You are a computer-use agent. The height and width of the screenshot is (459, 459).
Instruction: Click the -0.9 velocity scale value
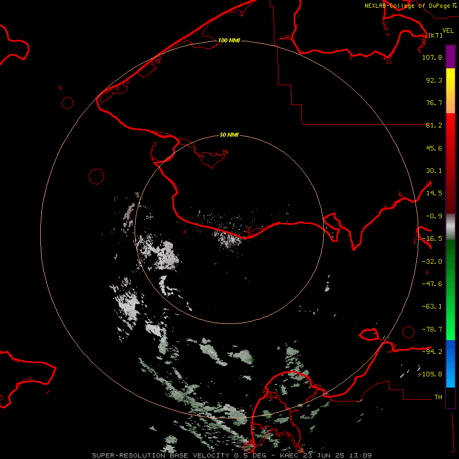pos(434,216)
